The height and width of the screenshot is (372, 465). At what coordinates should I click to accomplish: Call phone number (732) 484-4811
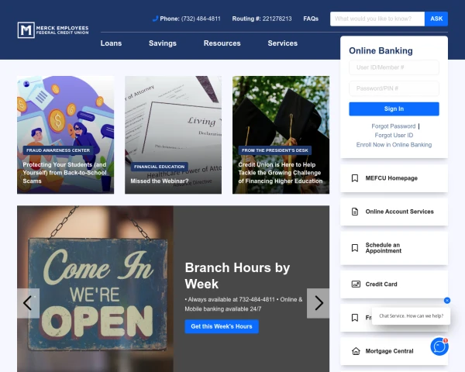tap(201, 19)
